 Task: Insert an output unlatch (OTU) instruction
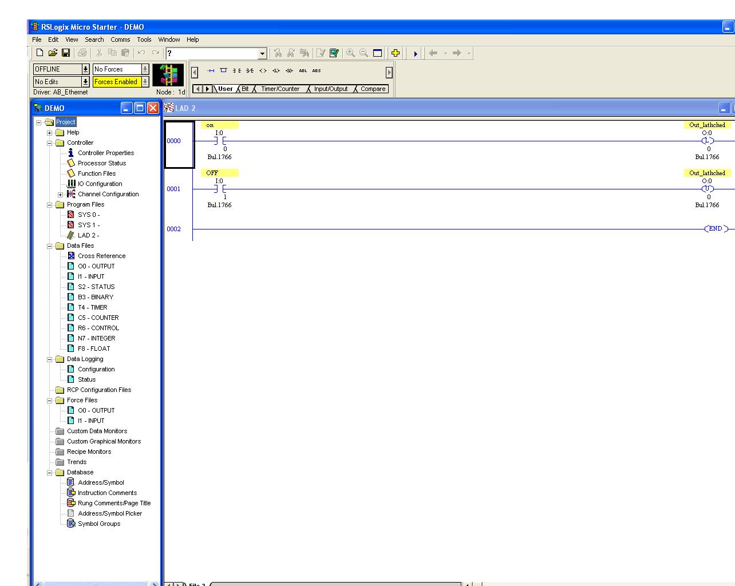(289, 71)
